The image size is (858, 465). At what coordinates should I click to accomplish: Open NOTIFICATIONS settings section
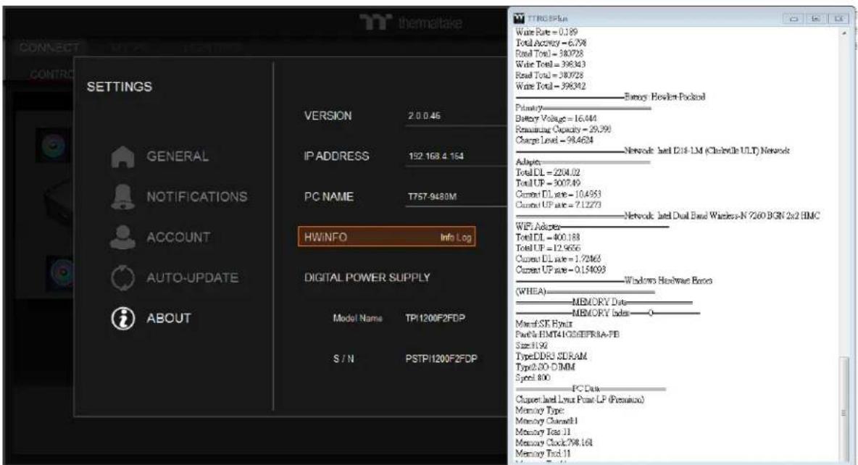(196, 197)
